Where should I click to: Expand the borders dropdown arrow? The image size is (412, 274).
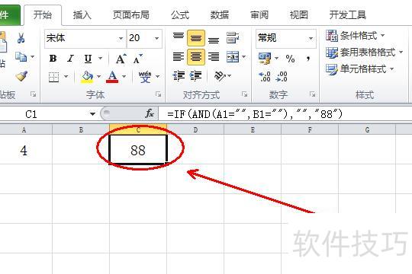(66, 77)
